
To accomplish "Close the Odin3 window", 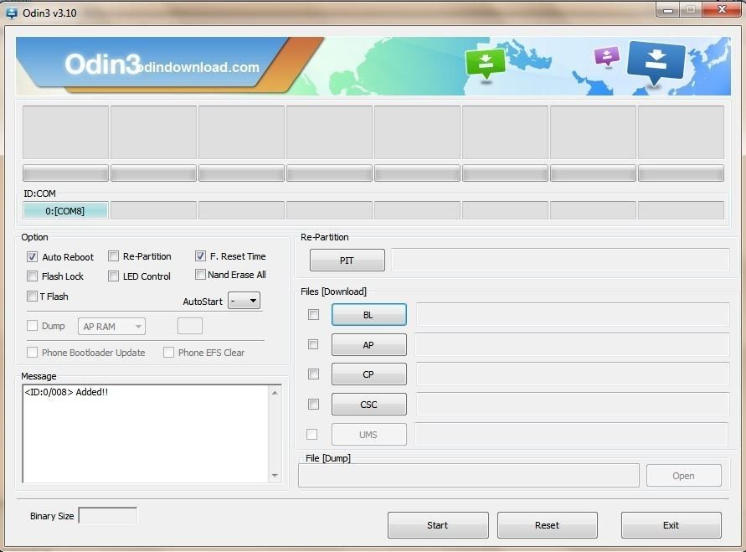I will (x=722, y=9).
